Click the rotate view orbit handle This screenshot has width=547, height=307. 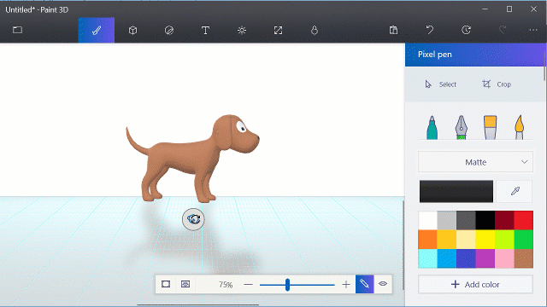coord(193,219)
